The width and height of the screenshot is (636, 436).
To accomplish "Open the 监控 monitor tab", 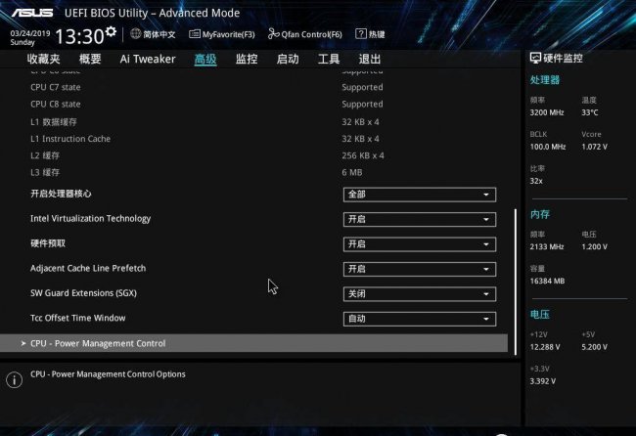I will click(x=247, y=60).
